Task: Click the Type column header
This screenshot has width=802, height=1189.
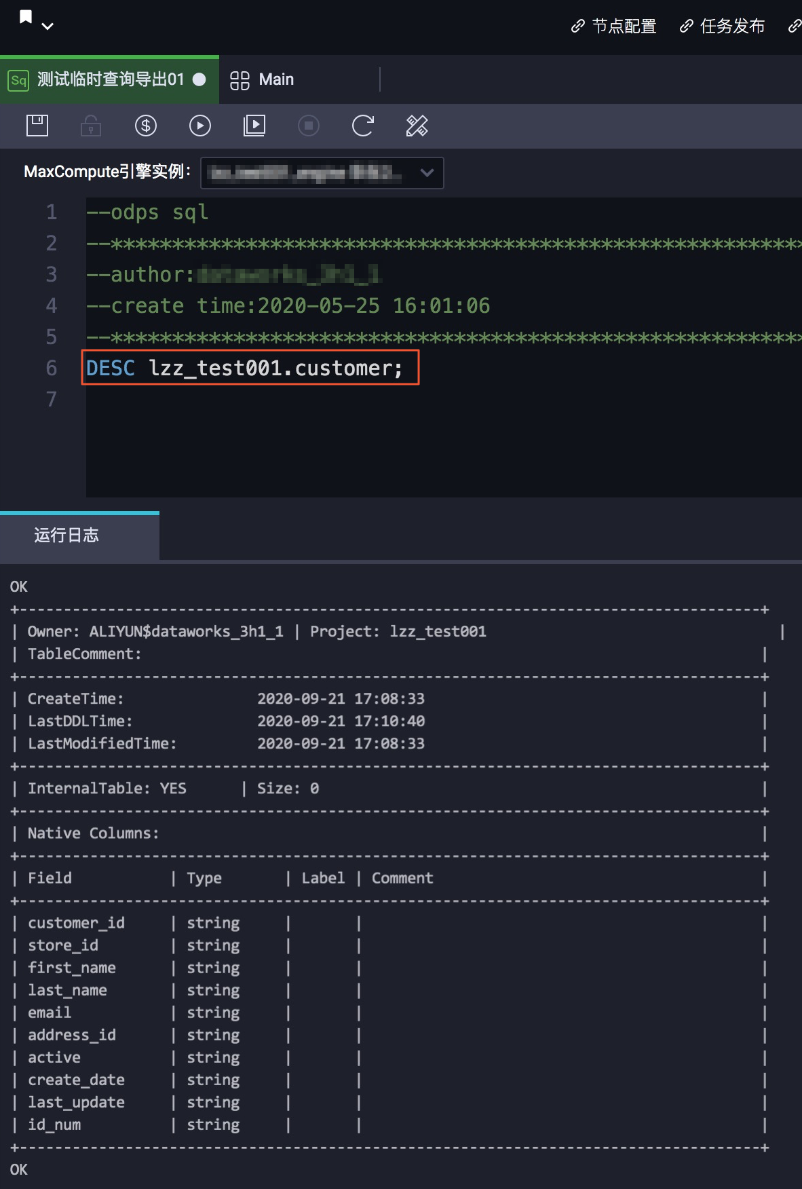Action: 204,878
